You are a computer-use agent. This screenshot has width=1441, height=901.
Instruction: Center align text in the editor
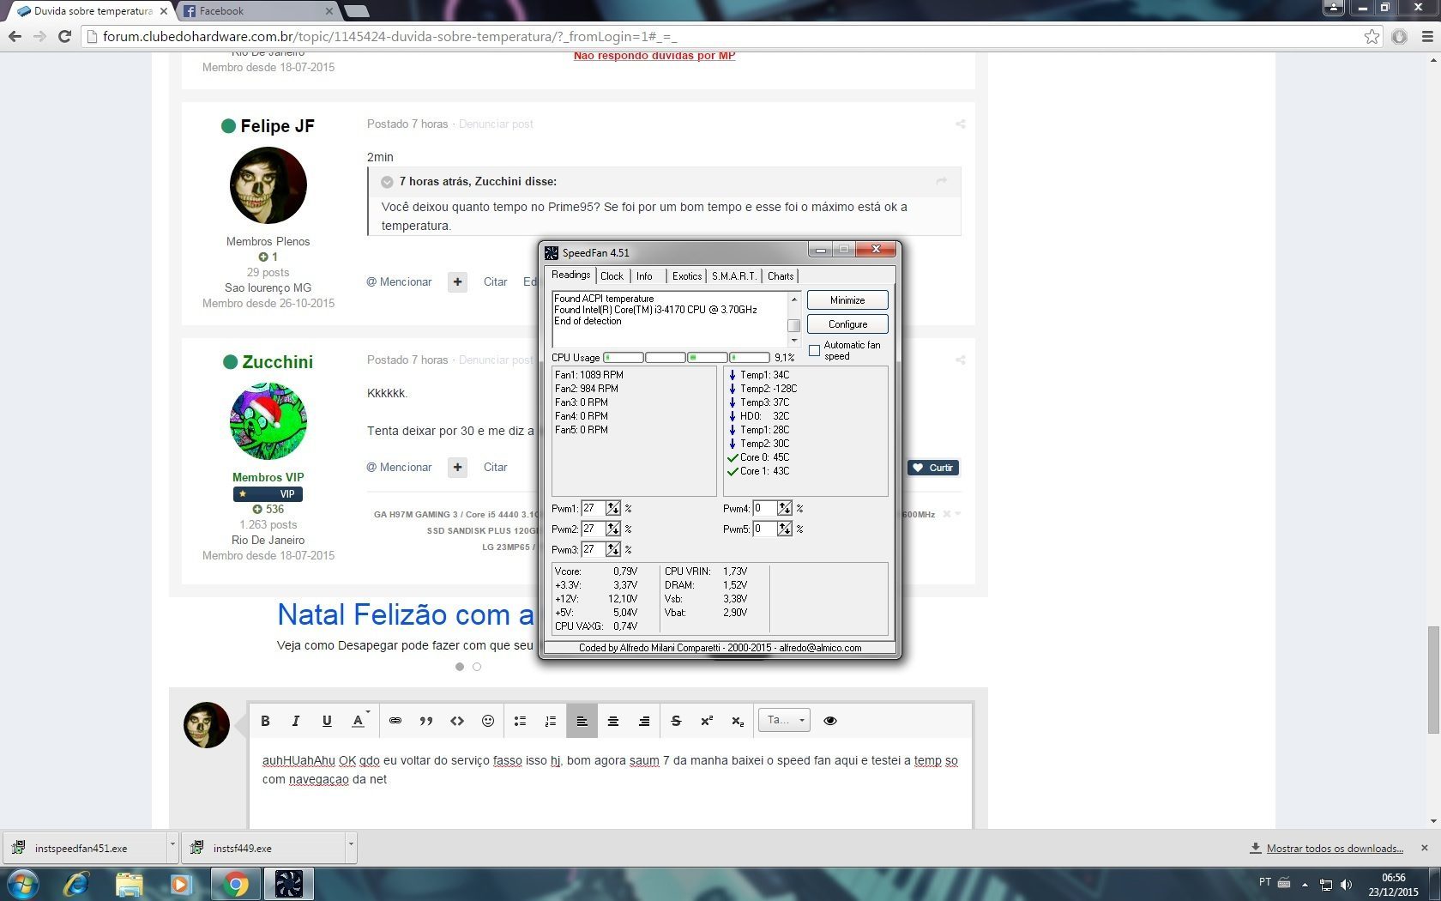[x=613, y=721]
